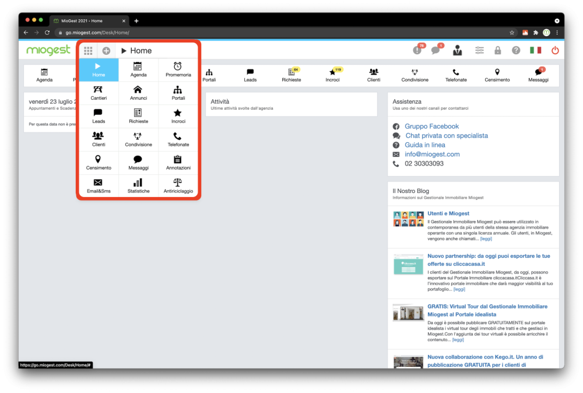The image size is (583, 393).
Task: Open the user profile agent icon
Action: [x=458, y=50]
